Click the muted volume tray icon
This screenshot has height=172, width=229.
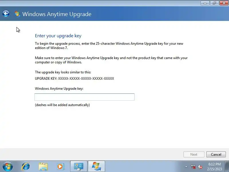tap(200, 167)
